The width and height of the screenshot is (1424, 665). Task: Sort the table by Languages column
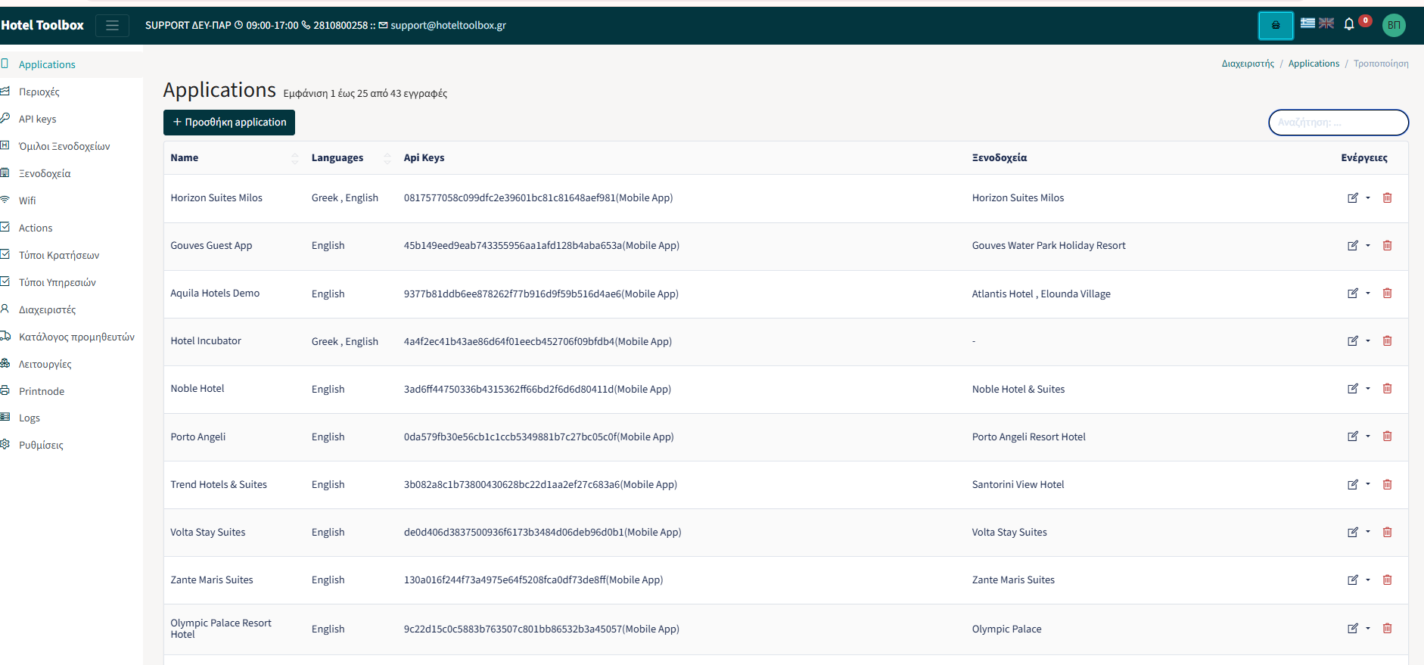coord(351,157)
